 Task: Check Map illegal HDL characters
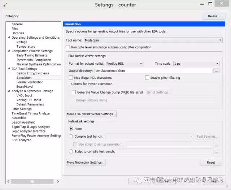click(x=71, y=78)
